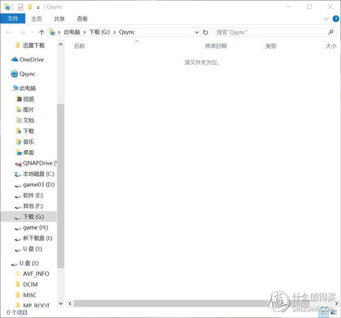This screenshot has width=341, height=318.
Task: Click the Qsync folder icon in title bar
Action: pos(7,7)
